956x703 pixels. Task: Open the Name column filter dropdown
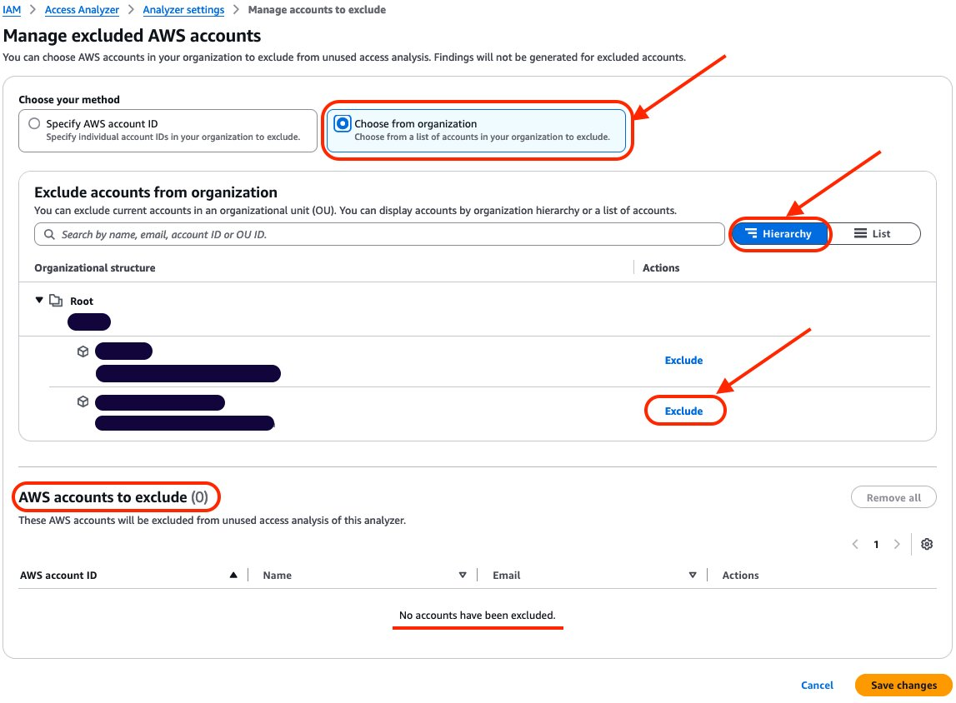[x=463, y=575]
